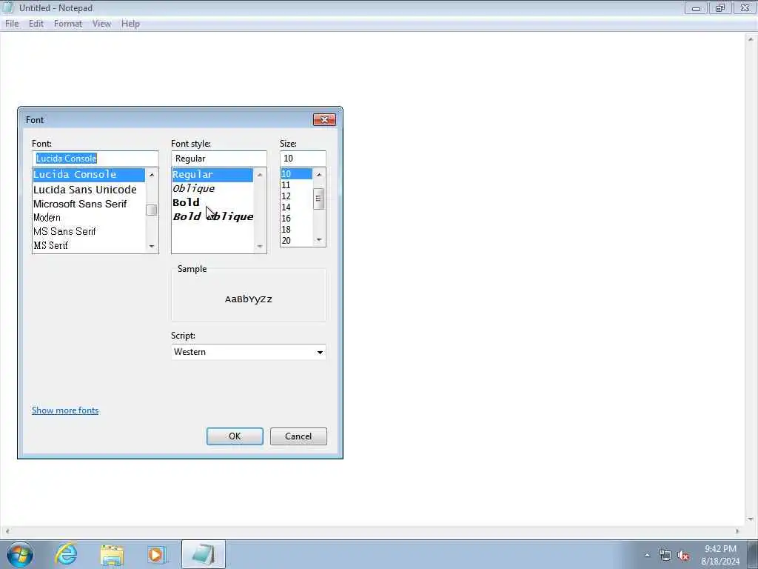
Task: Open the Windows Start menu orb
Action: [20, 554]
